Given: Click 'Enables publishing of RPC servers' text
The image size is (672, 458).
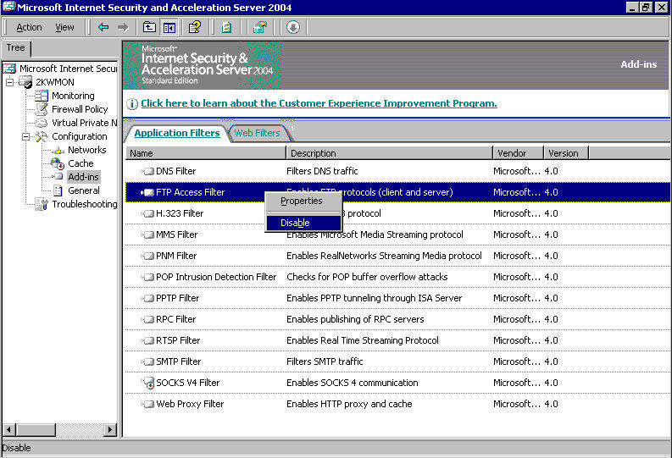Looking at the screenshot, I should click(x=355, y=319).
